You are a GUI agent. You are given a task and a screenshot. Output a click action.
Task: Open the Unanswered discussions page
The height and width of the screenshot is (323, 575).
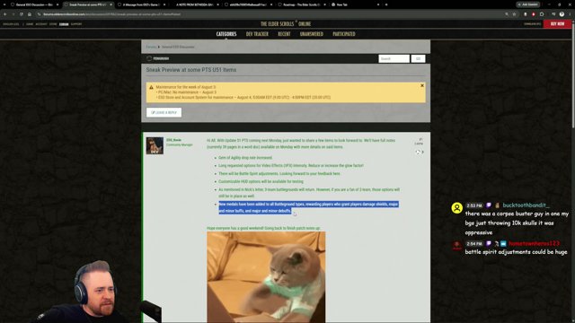[x=312, y=34]
